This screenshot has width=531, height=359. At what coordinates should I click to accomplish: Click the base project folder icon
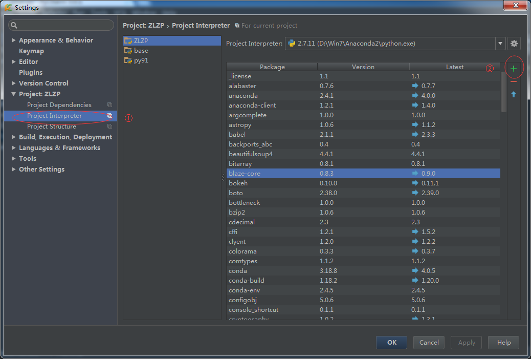coord(128,51)
